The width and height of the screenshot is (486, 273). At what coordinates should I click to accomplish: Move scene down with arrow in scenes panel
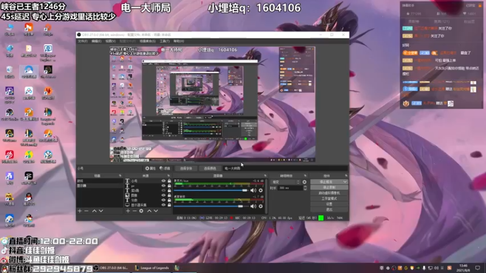click(x=101, y=211)
